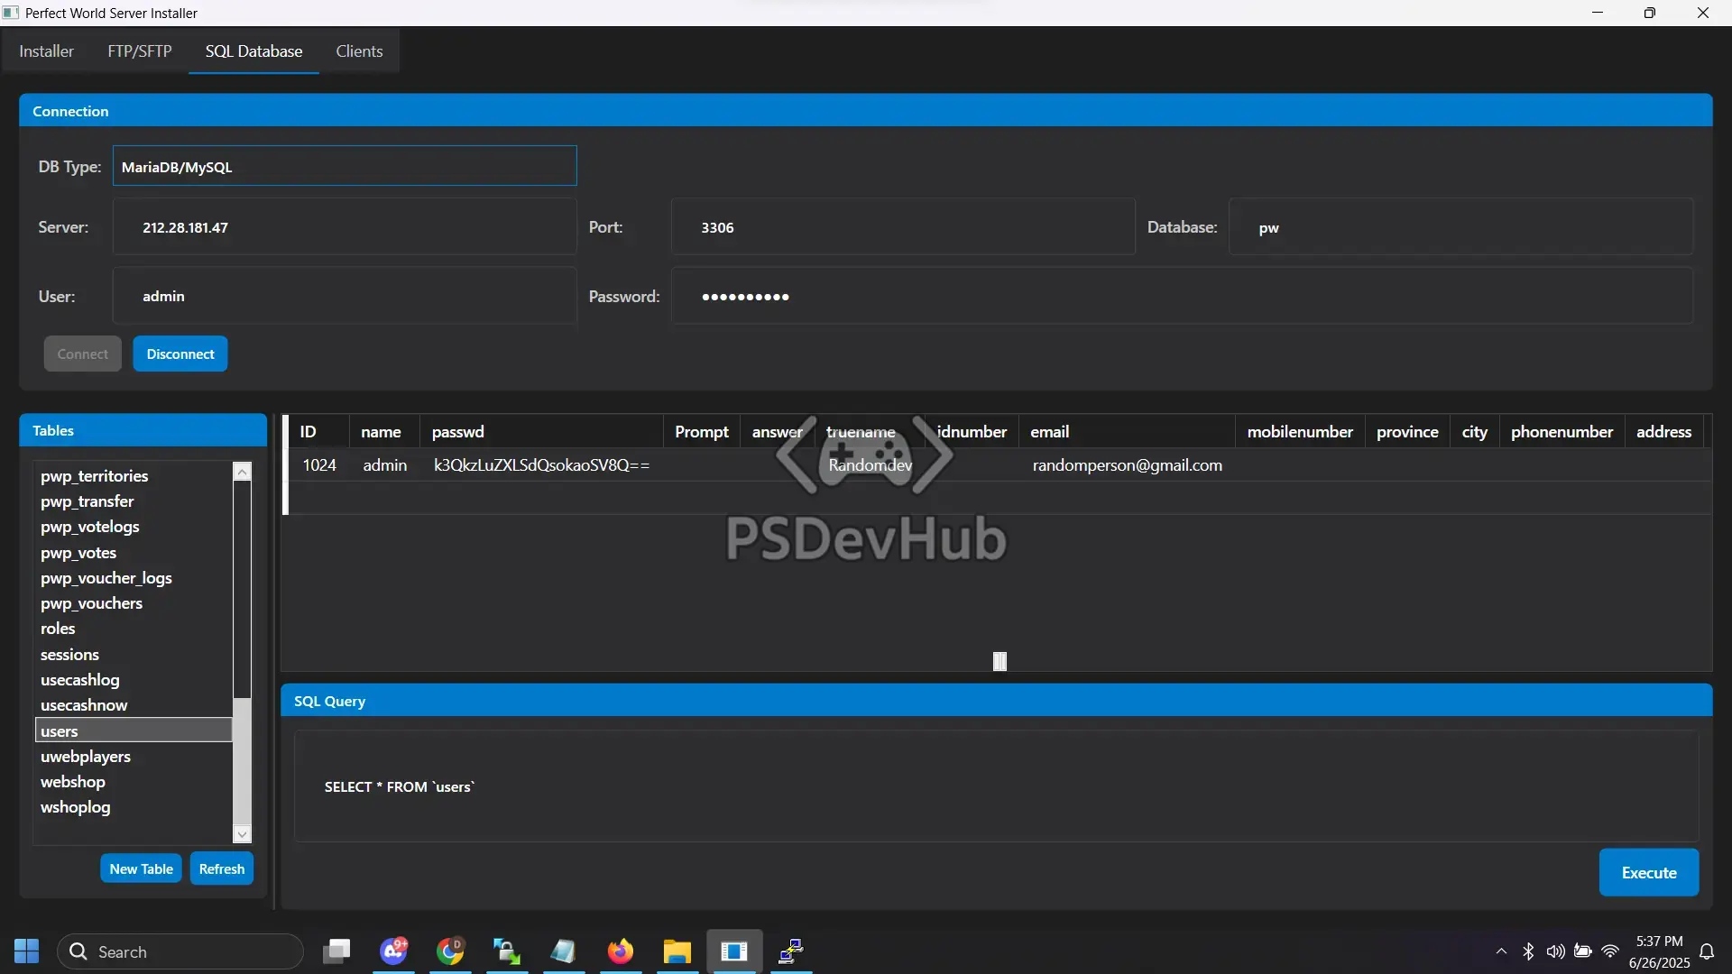Select the usecashnow table
The width and height of the screenshot is (1732, 974).
134,705
